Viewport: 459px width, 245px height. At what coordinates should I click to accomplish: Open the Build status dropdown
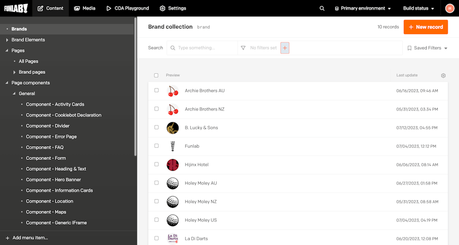[419, 9]
